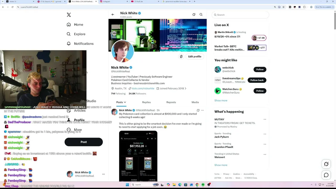The width and height of the screenshot is (336, 189).
Task: Open more options for Brandon Pfaadt trend
Action: point(265,144)
